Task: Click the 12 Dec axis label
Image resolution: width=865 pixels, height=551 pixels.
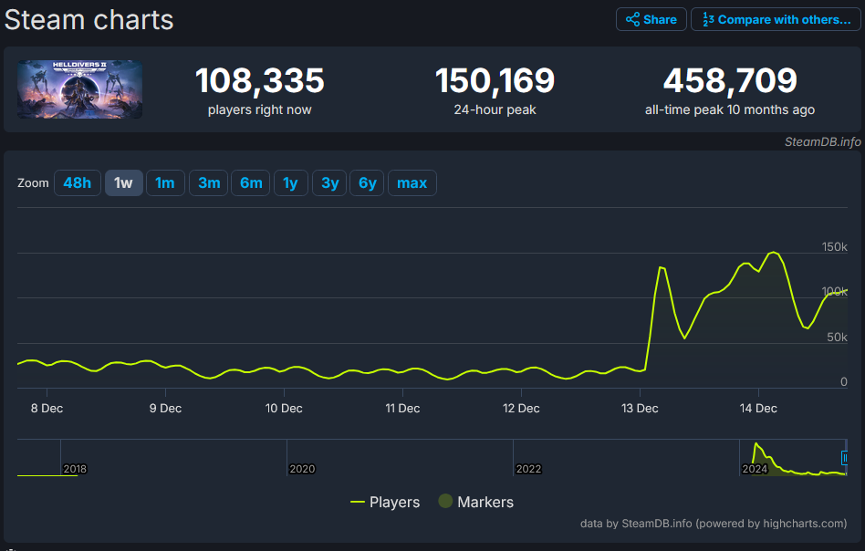Action: click(521, 408)
